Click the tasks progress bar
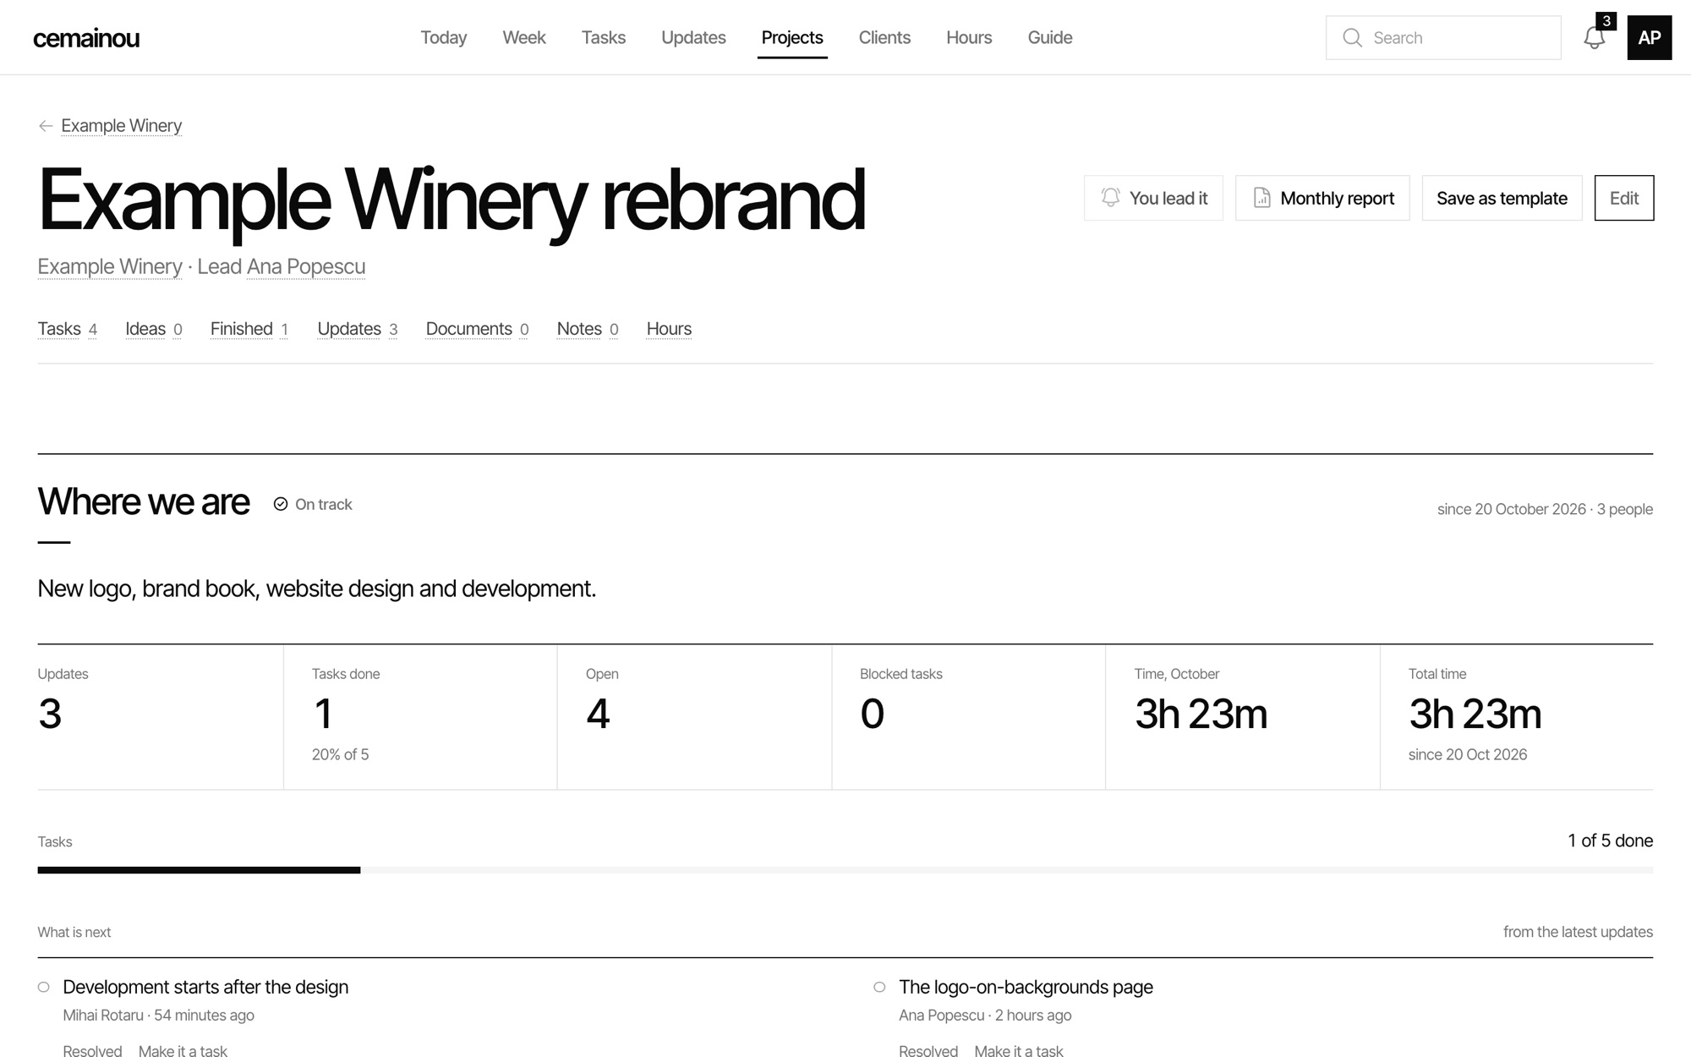 click(845, 870)
